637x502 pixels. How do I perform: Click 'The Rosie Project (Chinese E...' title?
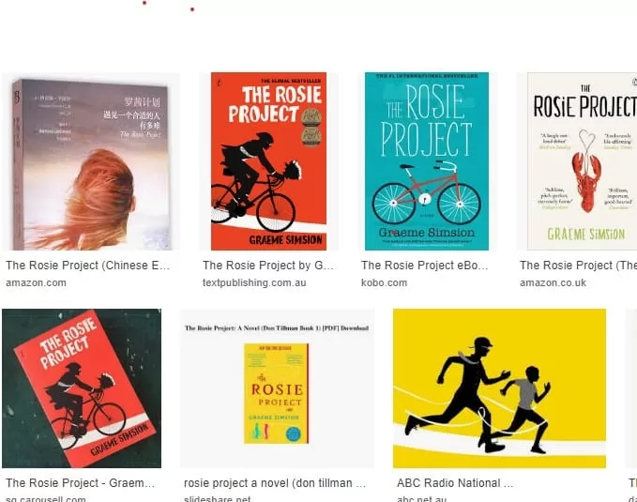tap(88, 266)
